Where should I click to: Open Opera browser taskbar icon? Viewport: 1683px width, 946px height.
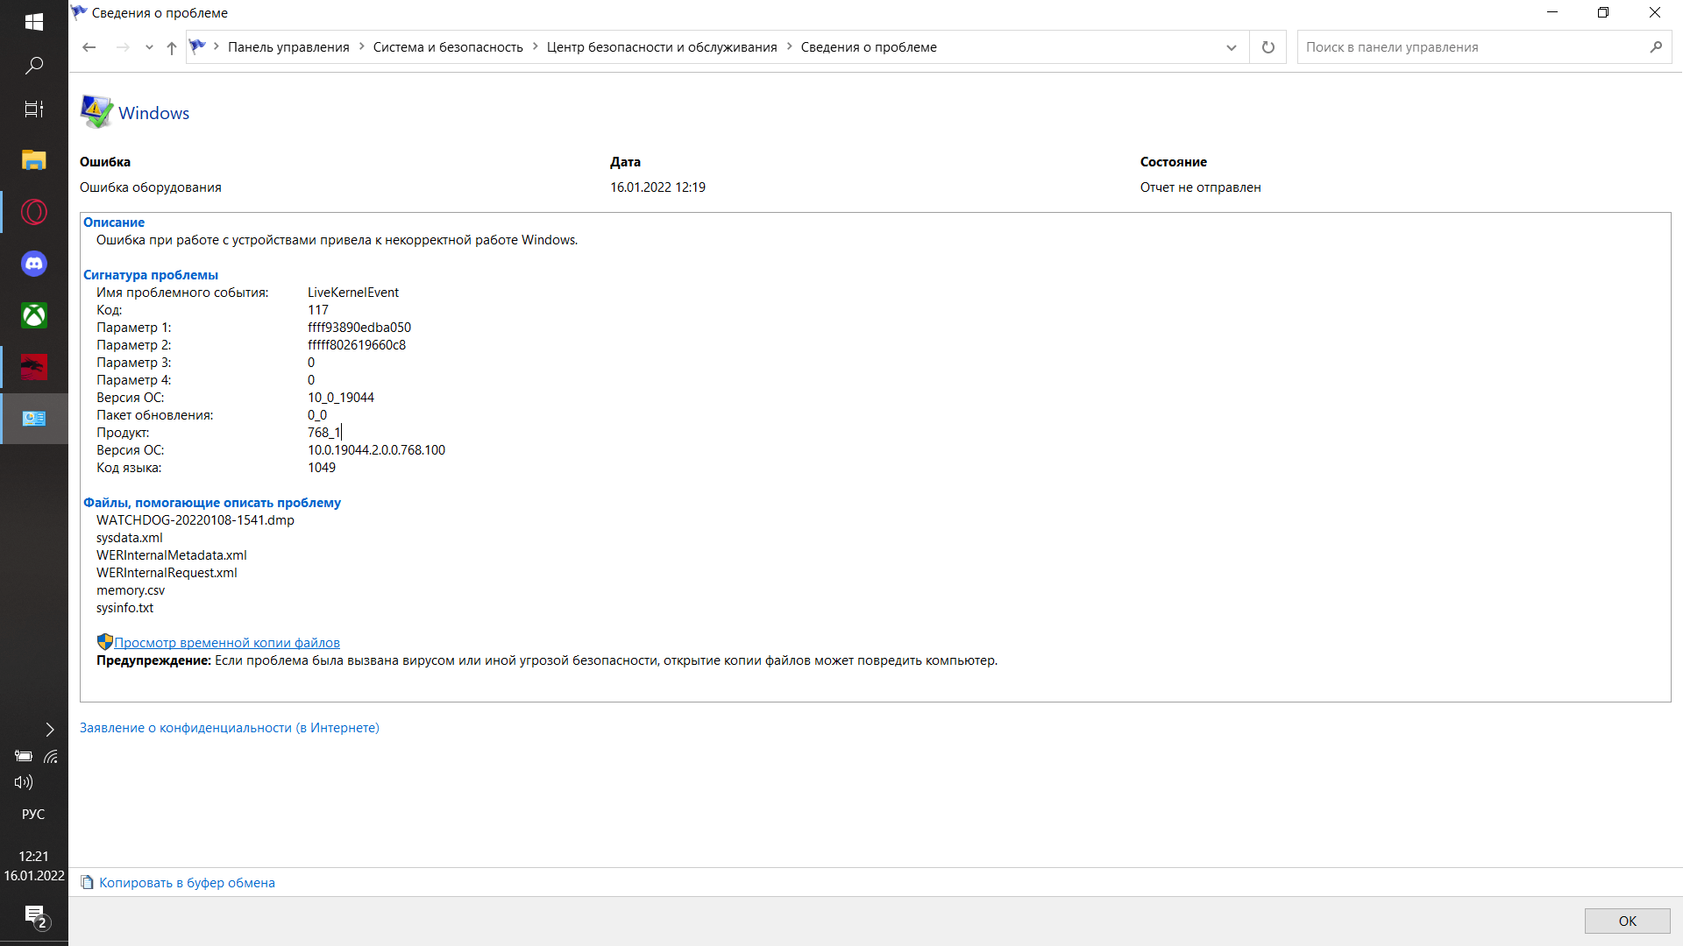(x=34, y=212)
